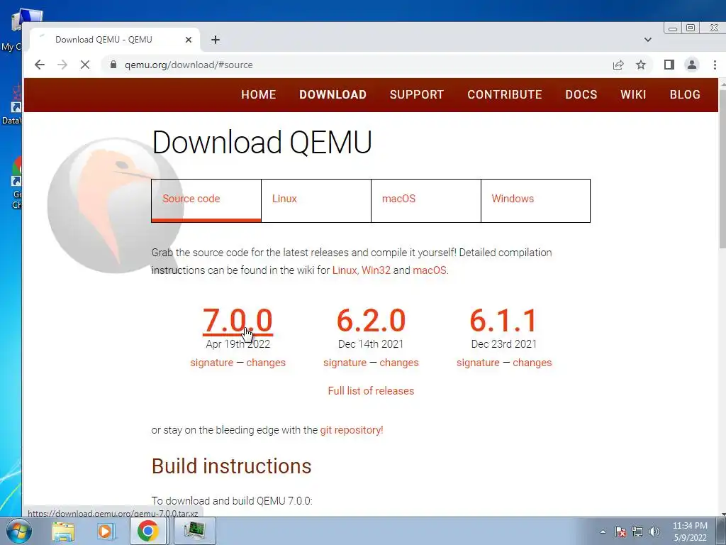The width and height of the screenshot is (726, 545).
Task: Open CONTRIBUTE in the site navigation
Action: coord(505,94)
